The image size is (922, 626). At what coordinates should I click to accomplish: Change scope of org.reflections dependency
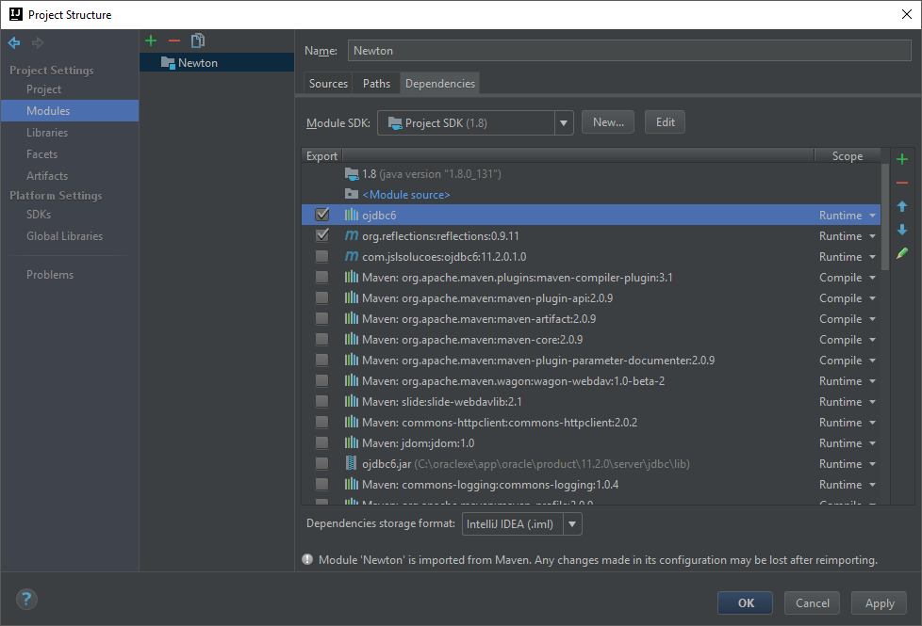click(x=848, y=236)
